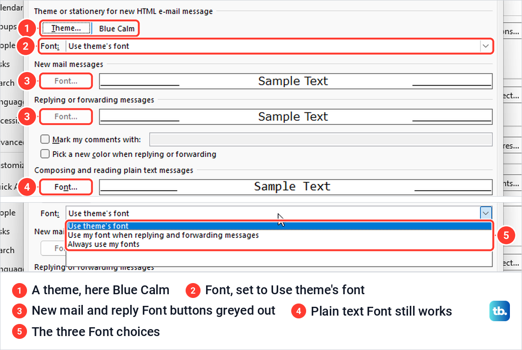Click the greyed Font button under New mail messages
The height and width of the screenshot is (350, 522).
click(66, 81)
